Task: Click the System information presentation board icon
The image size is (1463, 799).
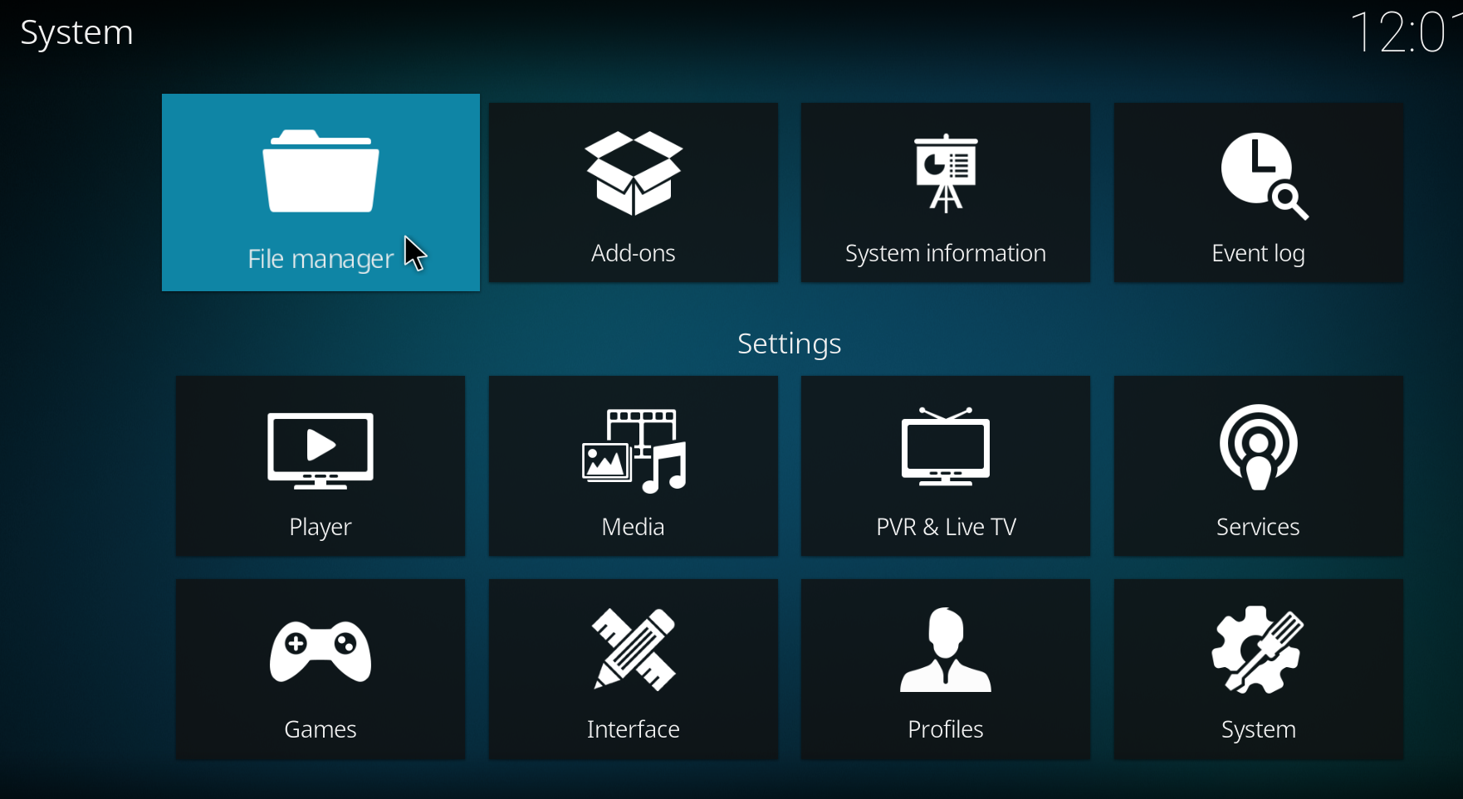Action: coord(946,173)
